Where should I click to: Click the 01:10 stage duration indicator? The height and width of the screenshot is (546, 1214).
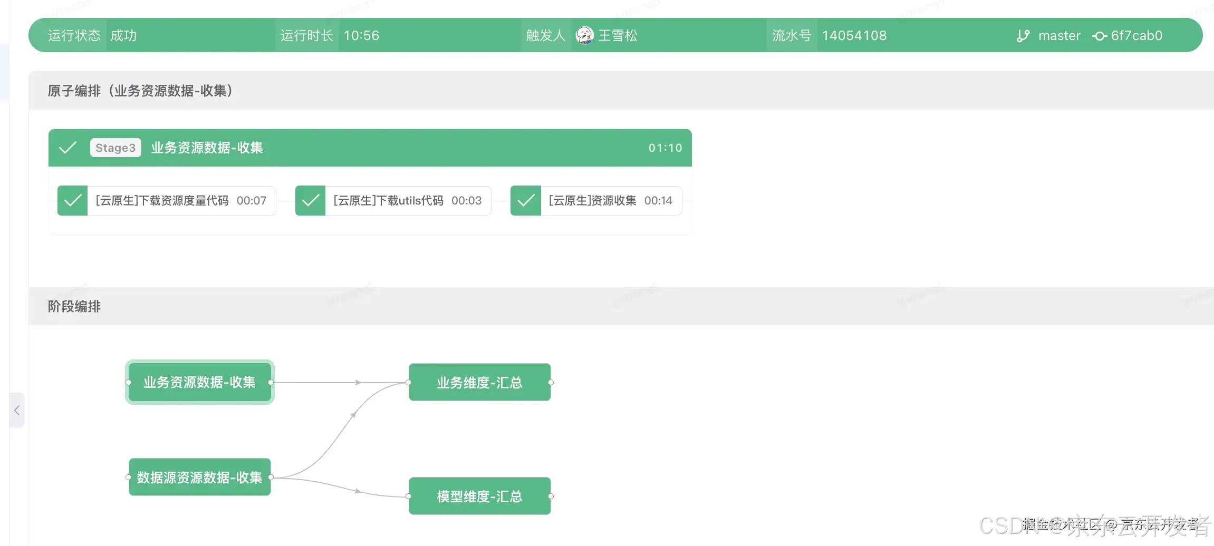[x=665, y=148]
